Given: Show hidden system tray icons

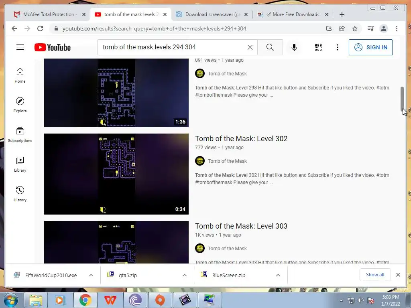Looking at the screenshot, I should (x=341, y=300).
